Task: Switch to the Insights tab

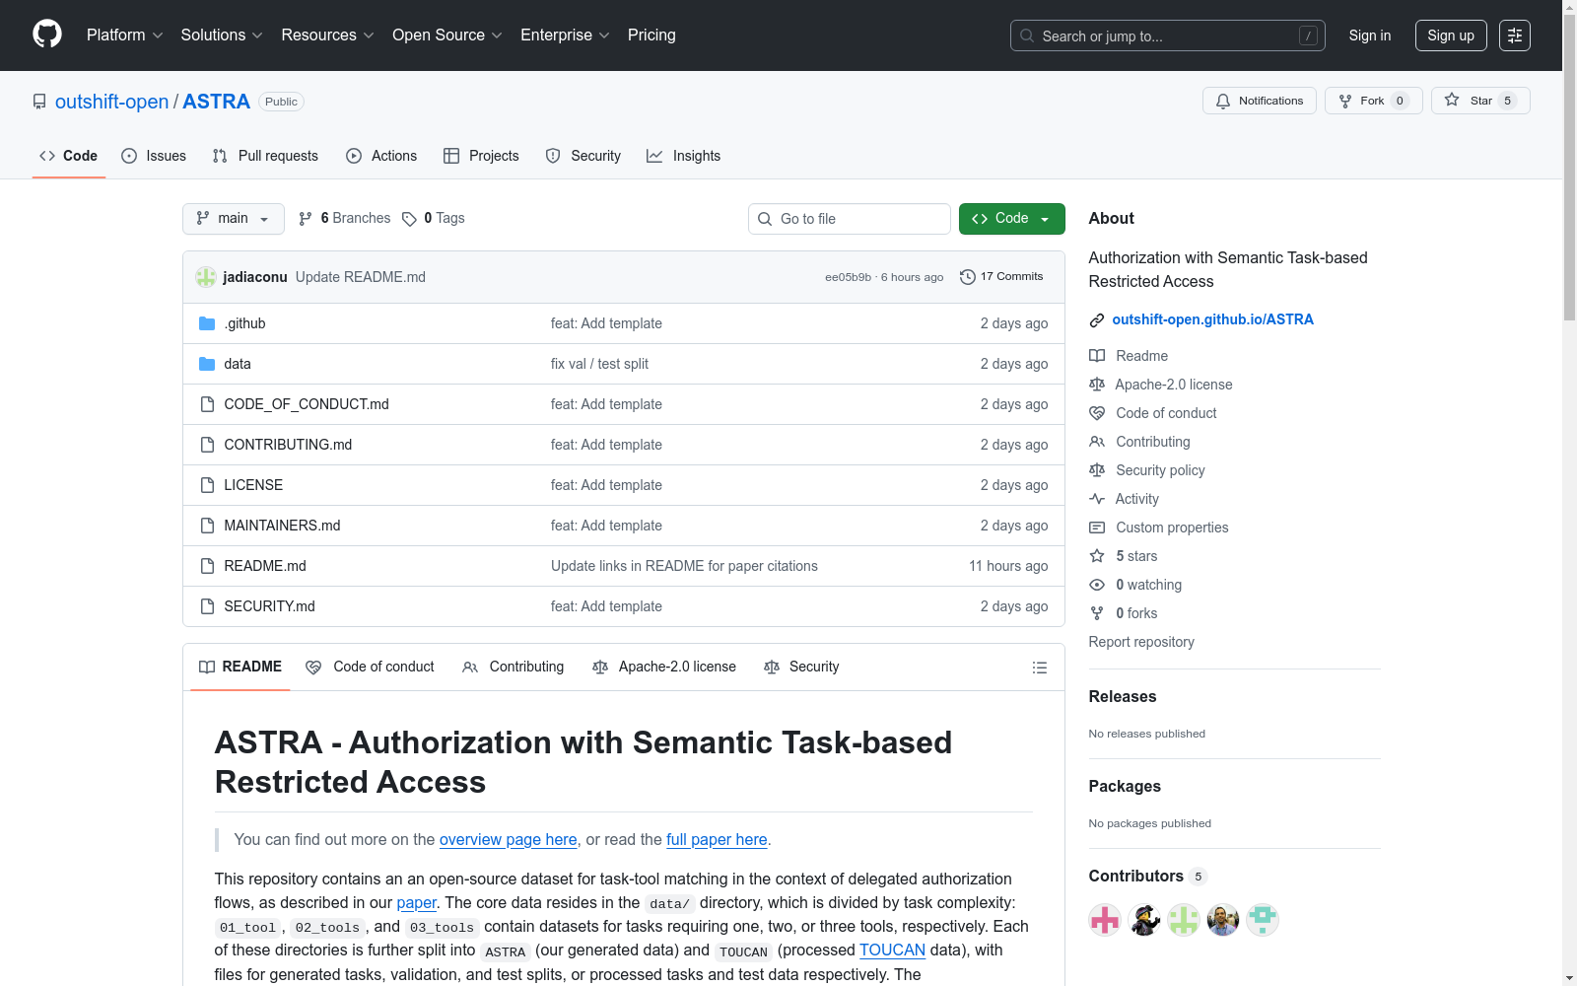Action: 683,156
